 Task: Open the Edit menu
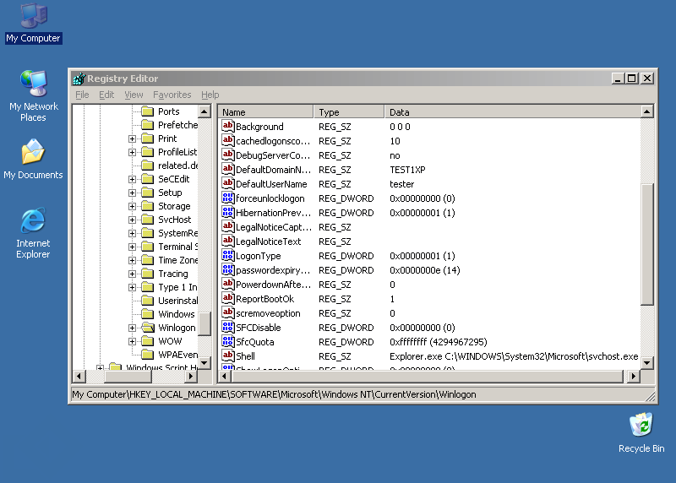(x=106, y=95)
